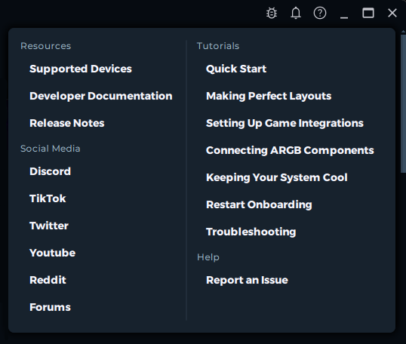Open the bug report icon
This screenshot has height=344, width=406.
[272, 13]
